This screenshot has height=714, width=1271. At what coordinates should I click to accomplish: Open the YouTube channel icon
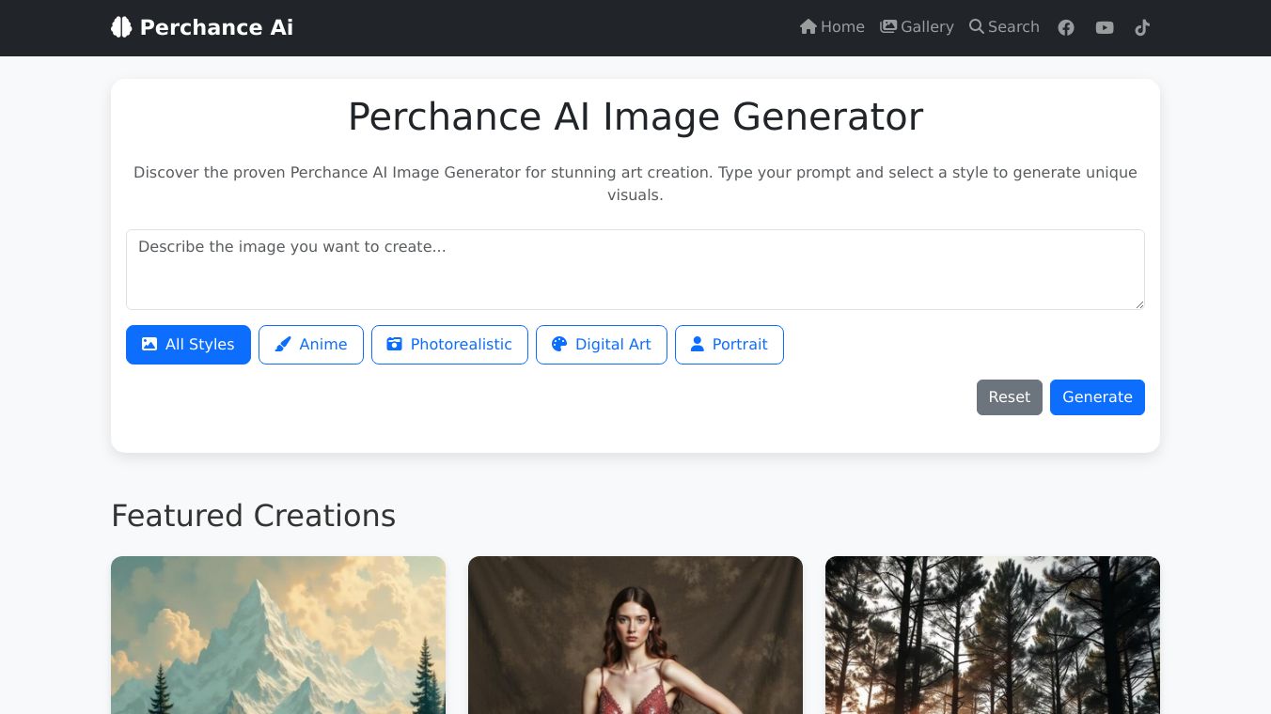pyautogui.click(x=1105, y=27)
